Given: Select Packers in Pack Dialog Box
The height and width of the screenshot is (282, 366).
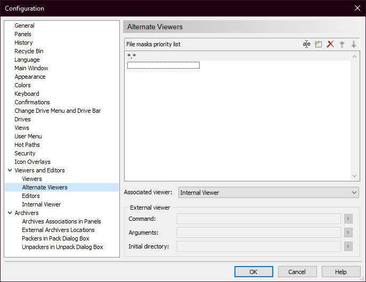Looking at the screenshot, I should [55, 238].
